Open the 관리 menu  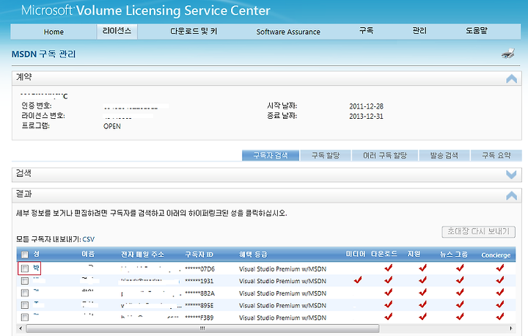419,31
